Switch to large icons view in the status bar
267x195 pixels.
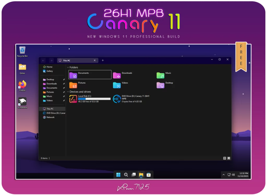[x=229, y=158]
